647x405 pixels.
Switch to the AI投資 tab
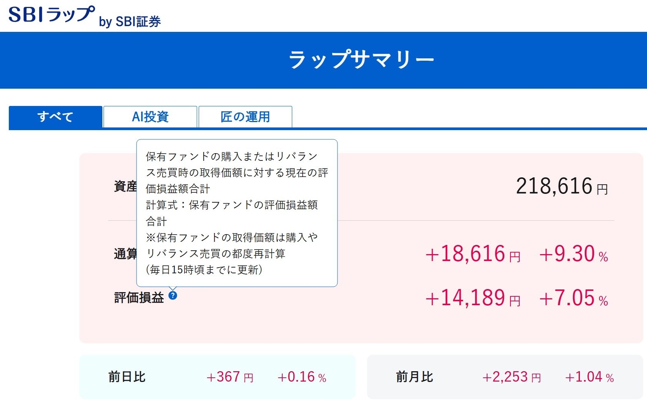[150, 117]
